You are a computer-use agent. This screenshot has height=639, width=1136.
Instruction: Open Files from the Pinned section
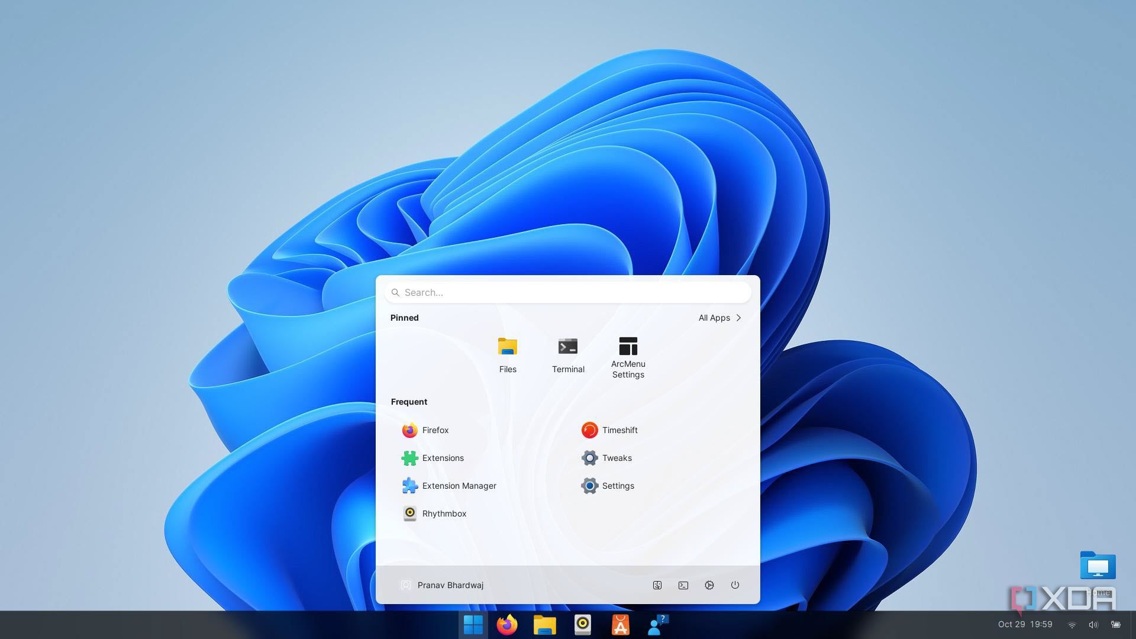click(x=507, y=354)
